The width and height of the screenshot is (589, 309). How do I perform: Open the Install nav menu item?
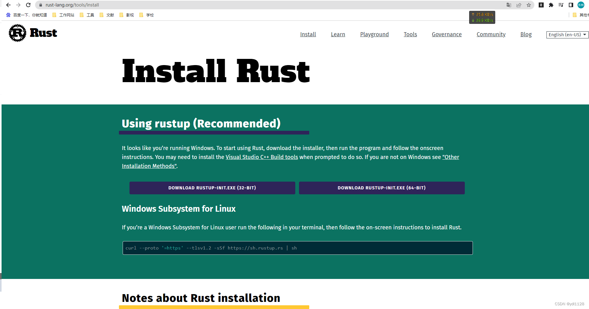point(308,34)
